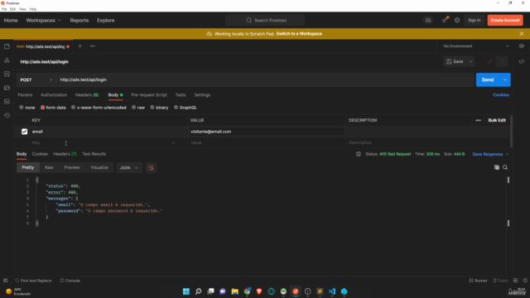Uncheck the email row checkbox
The width and height of the screenshot is (530, 298).
pos(24,132)
